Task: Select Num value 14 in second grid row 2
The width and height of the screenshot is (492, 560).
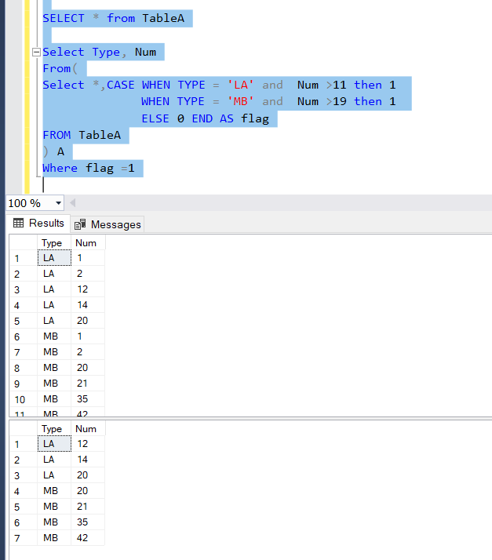Action: [x=88, y=460]
